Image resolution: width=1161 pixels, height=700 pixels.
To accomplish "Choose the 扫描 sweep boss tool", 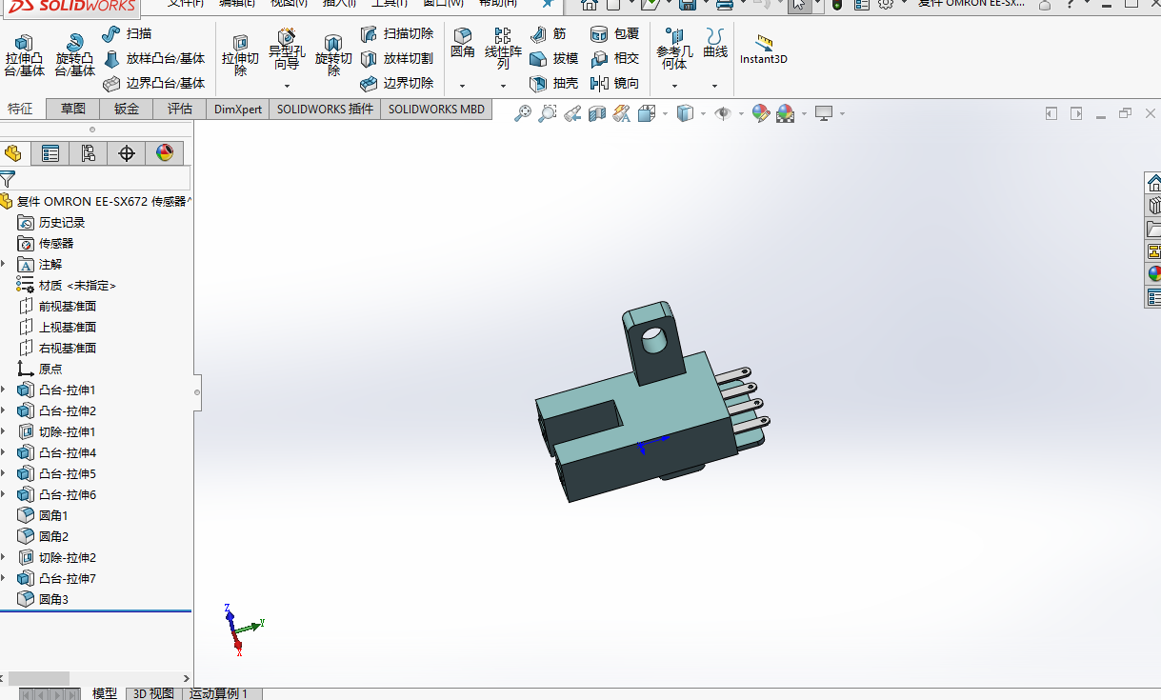I will click(127, 34).
